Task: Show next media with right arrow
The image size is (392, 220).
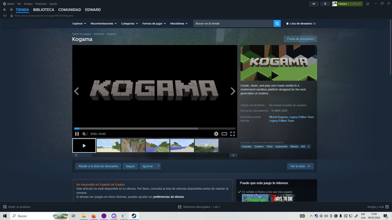Action: tap(233, 91)
